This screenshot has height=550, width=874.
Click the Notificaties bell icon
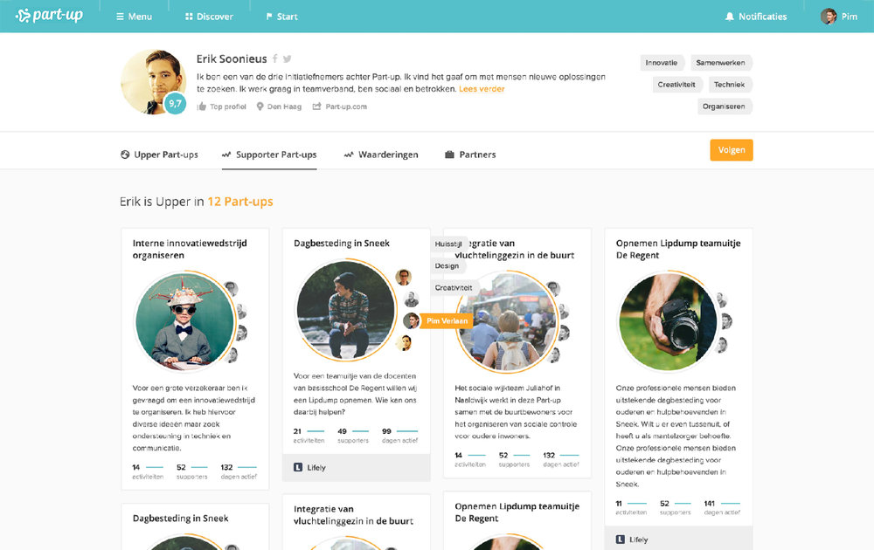(x=729, y=17)
